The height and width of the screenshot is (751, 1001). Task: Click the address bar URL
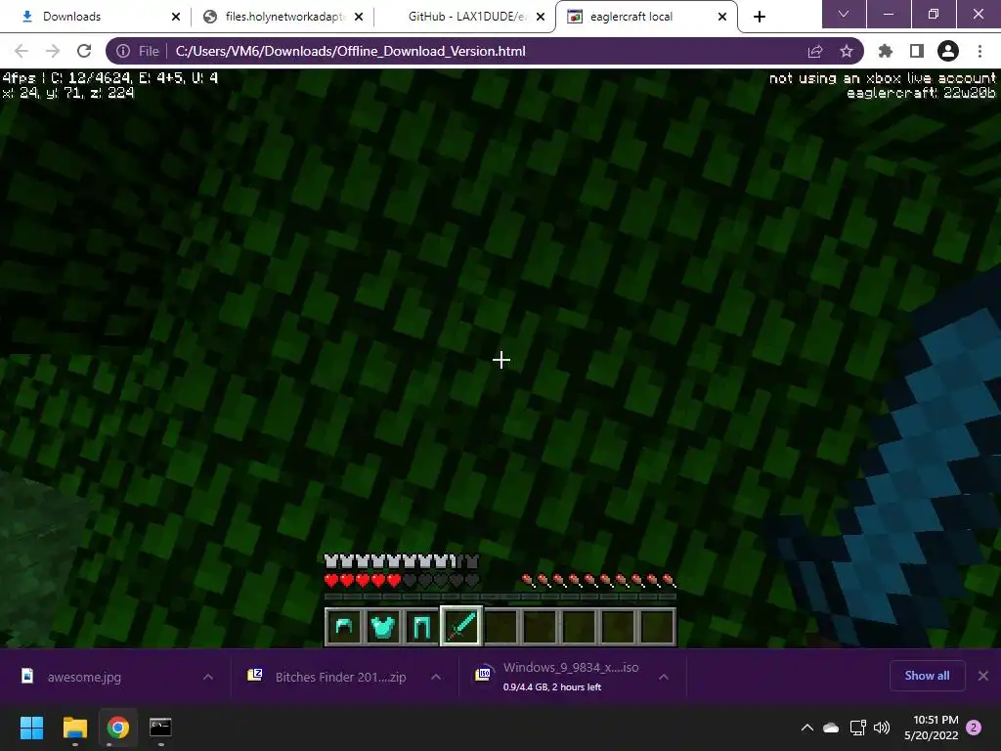pyautogui.click(x=351, y=51)
